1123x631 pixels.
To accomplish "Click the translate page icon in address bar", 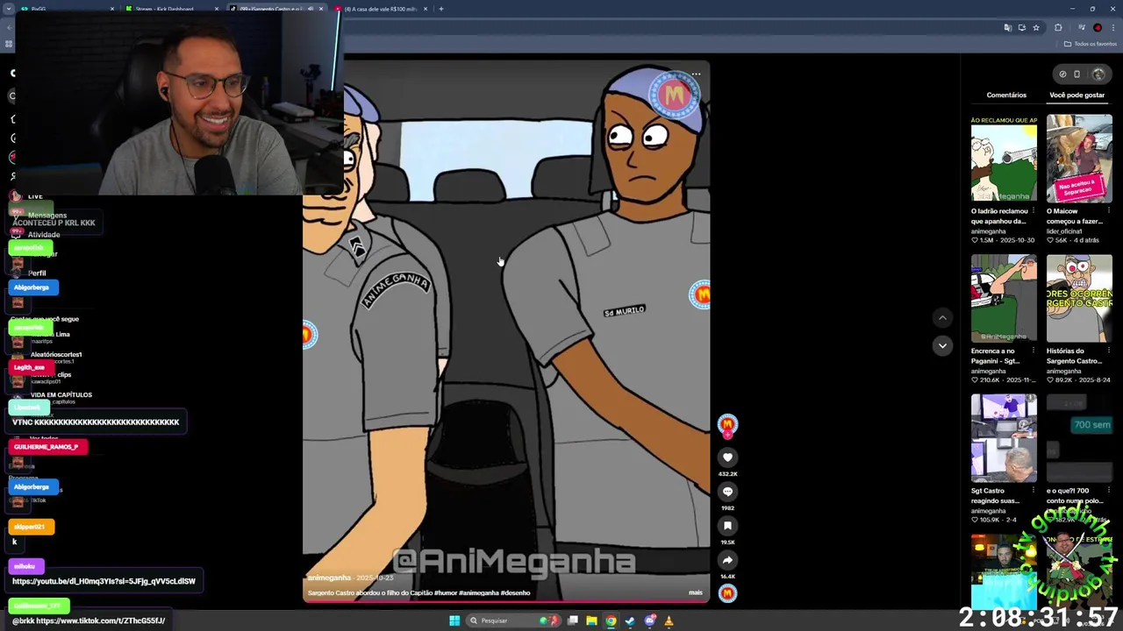I will (x=1007, y=28).
